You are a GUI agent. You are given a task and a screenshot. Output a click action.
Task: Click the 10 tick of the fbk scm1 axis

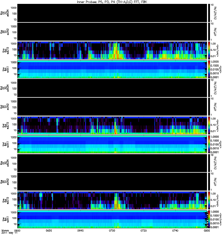coord(15,224)
